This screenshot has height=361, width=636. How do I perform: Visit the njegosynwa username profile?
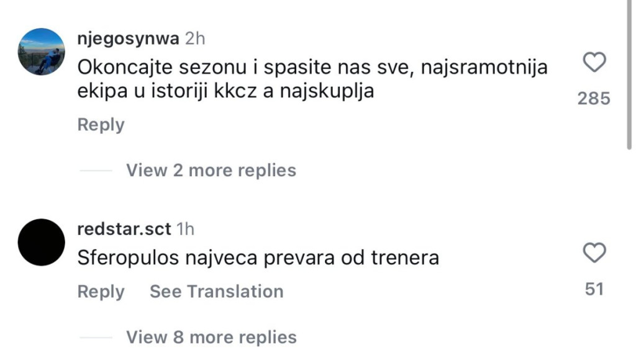point(128,38)
